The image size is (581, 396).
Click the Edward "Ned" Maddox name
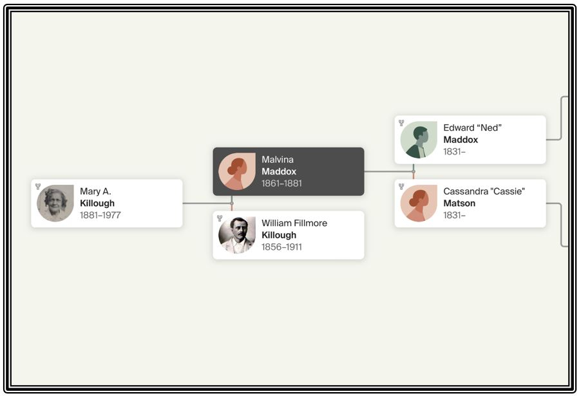click(471, 134)
